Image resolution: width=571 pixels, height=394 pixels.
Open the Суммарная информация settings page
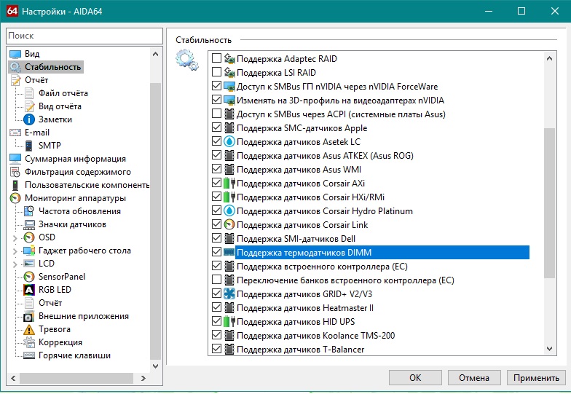point(74,159)
